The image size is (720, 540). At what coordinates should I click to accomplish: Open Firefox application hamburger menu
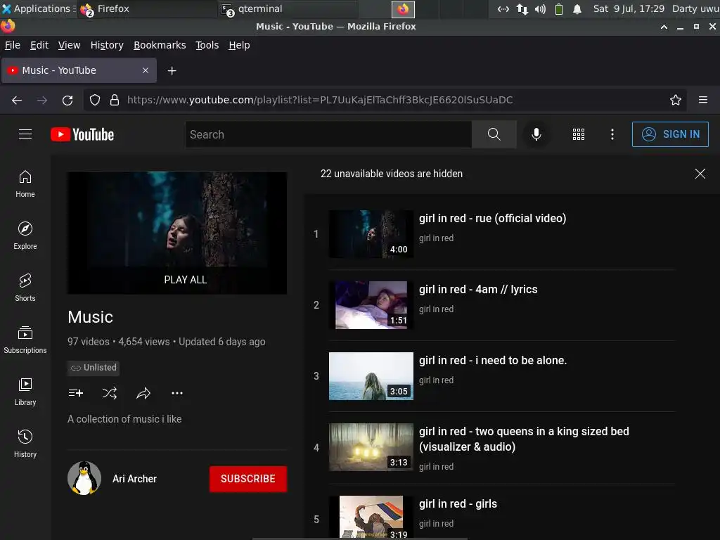click(703, 100)
